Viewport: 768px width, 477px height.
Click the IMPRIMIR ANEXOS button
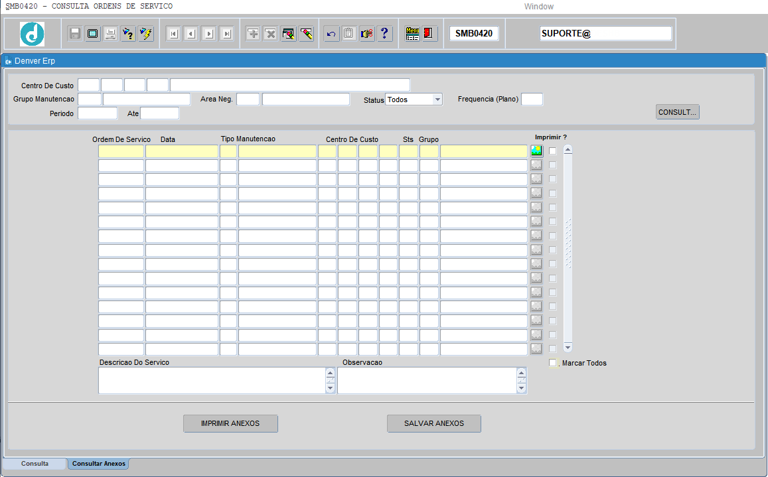pos(230,424)
